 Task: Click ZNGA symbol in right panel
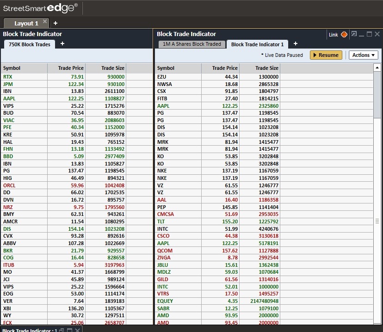(x=164, y=258)
